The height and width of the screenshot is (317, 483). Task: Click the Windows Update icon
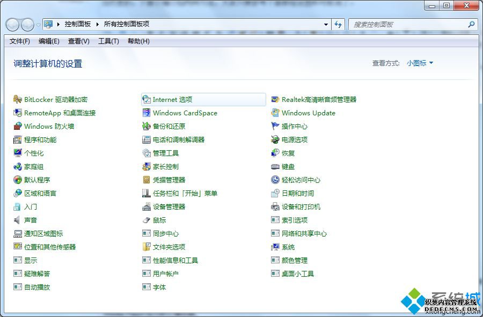tap(275, 113)
